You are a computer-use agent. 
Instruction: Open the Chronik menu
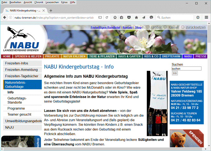[39, 2]
